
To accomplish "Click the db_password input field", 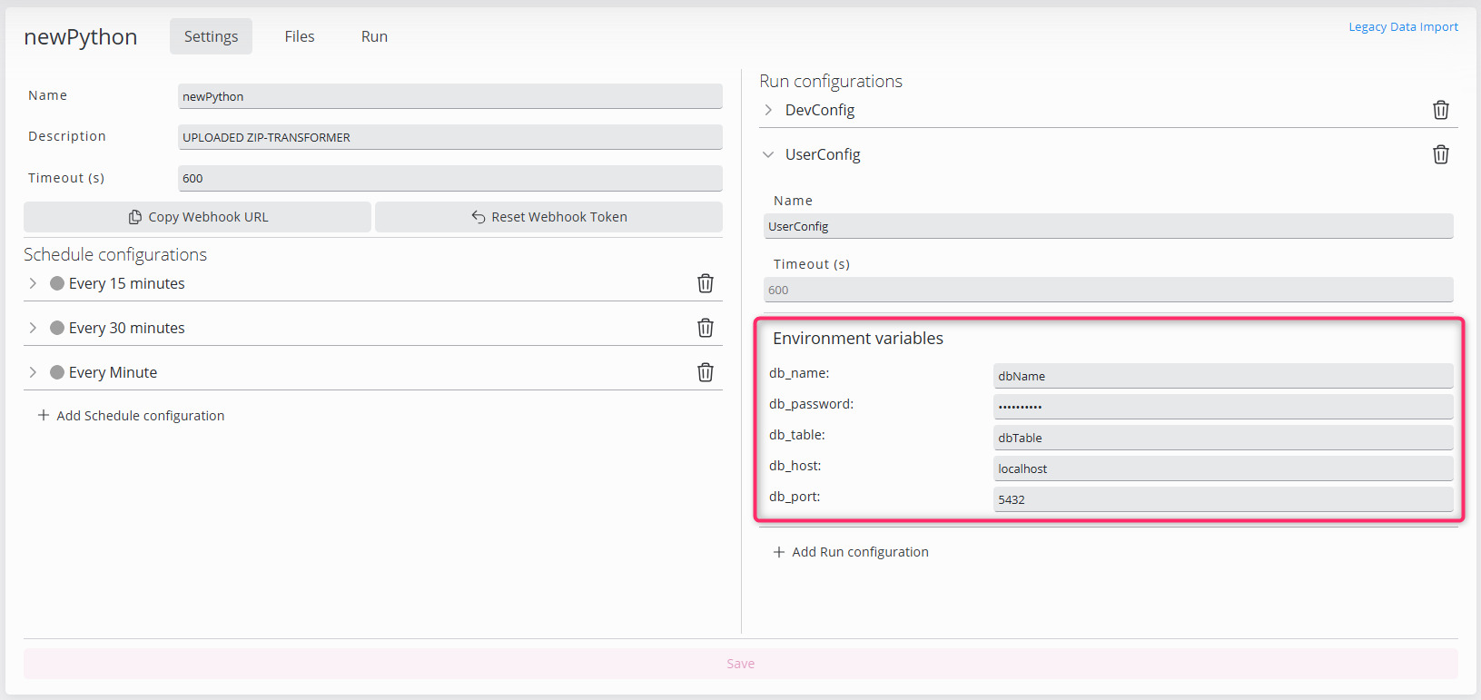I will 1222,407.
